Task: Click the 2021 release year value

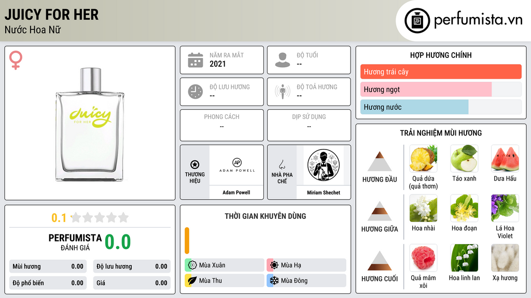Action: (217, 64)
